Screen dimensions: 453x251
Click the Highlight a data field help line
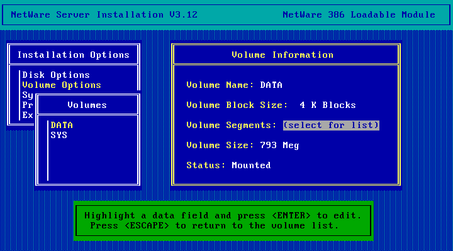pos(223,216)
